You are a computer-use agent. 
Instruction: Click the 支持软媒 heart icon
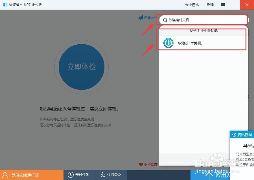click(141, 164)
